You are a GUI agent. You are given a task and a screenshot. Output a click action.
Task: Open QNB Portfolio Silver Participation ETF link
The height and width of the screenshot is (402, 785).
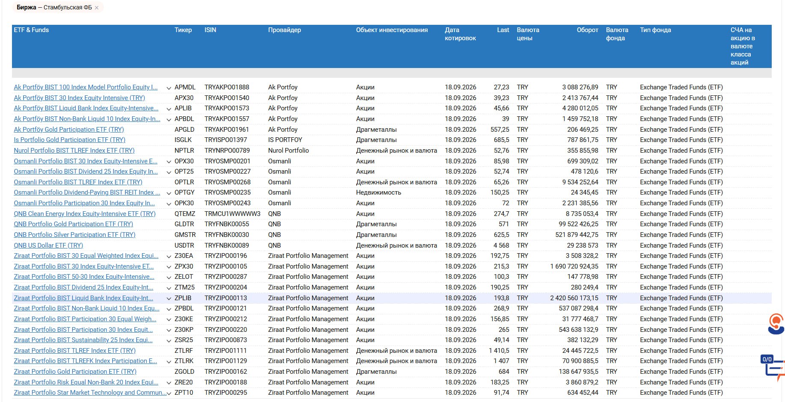click(74, 235)
